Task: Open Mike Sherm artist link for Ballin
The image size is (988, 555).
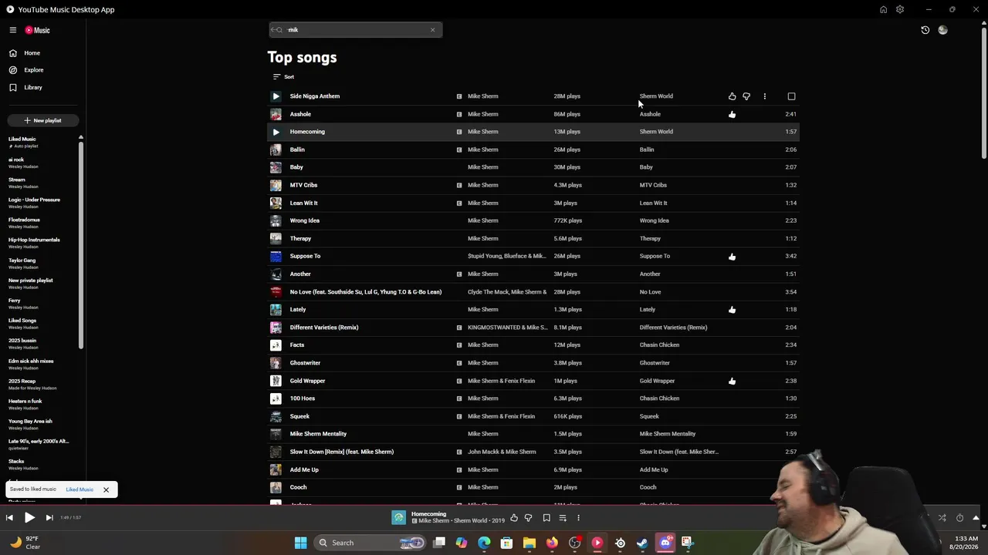Action: tap(483, 150)
